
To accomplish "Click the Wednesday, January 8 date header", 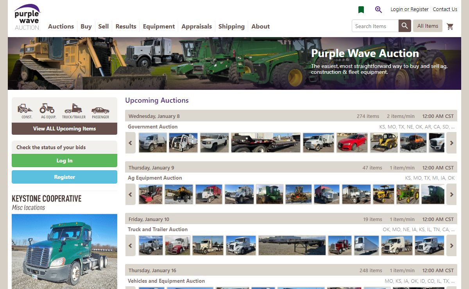I will tap(154, 116).
